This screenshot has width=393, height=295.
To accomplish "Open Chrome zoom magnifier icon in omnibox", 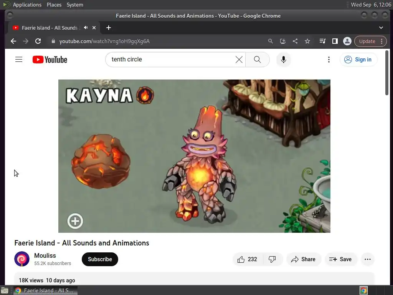I will click(x=271, y=41).
